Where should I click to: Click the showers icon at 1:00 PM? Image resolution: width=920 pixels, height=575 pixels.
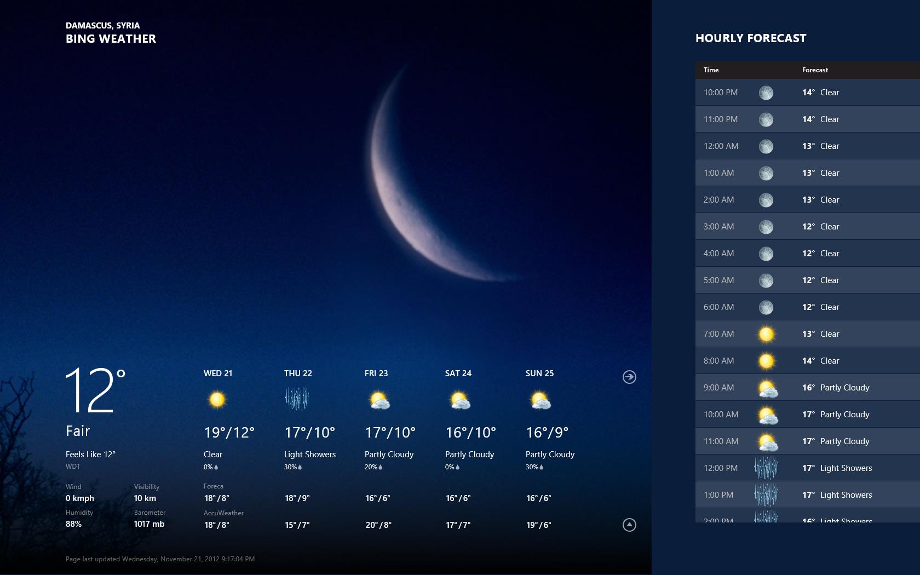click(x=766, y=495)
